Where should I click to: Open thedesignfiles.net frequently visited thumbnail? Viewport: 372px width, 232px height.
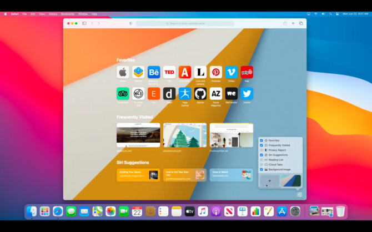point(232,135)
